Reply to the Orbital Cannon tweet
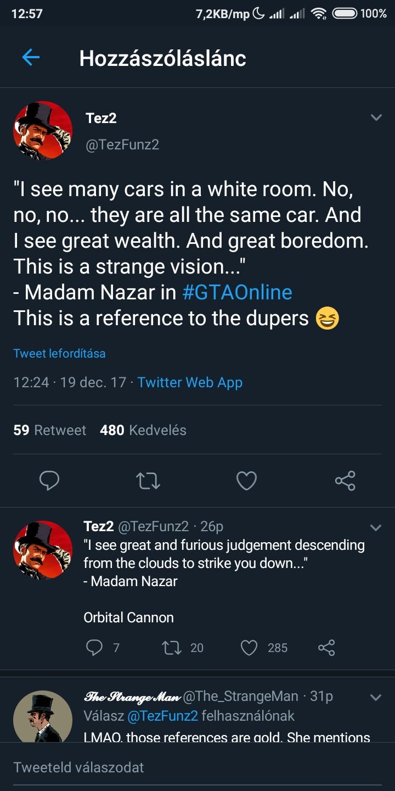This screenshot has width=395, height=791. (x=94, y=648)
